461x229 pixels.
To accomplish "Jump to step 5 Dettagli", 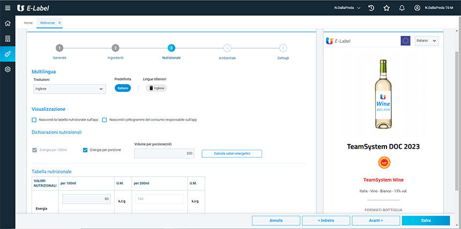I will (x=283, y=48).
